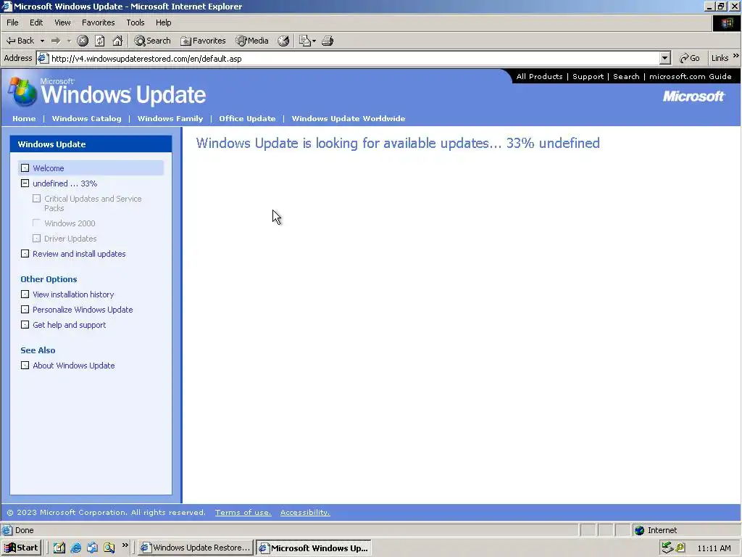
Task: Open the Favorites menu
Action: point(98,22)
